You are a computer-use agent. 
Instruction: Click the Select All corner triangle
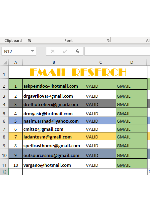(x=5, y=63)
